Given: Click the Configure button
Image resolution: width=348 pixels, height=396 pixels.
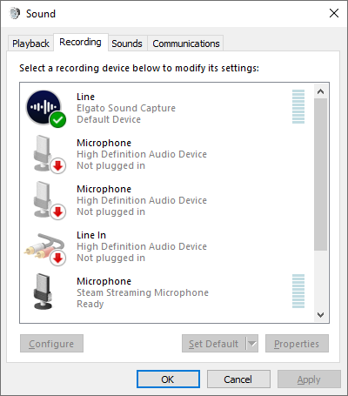Looking at the screenshot, I should (51, 344).
